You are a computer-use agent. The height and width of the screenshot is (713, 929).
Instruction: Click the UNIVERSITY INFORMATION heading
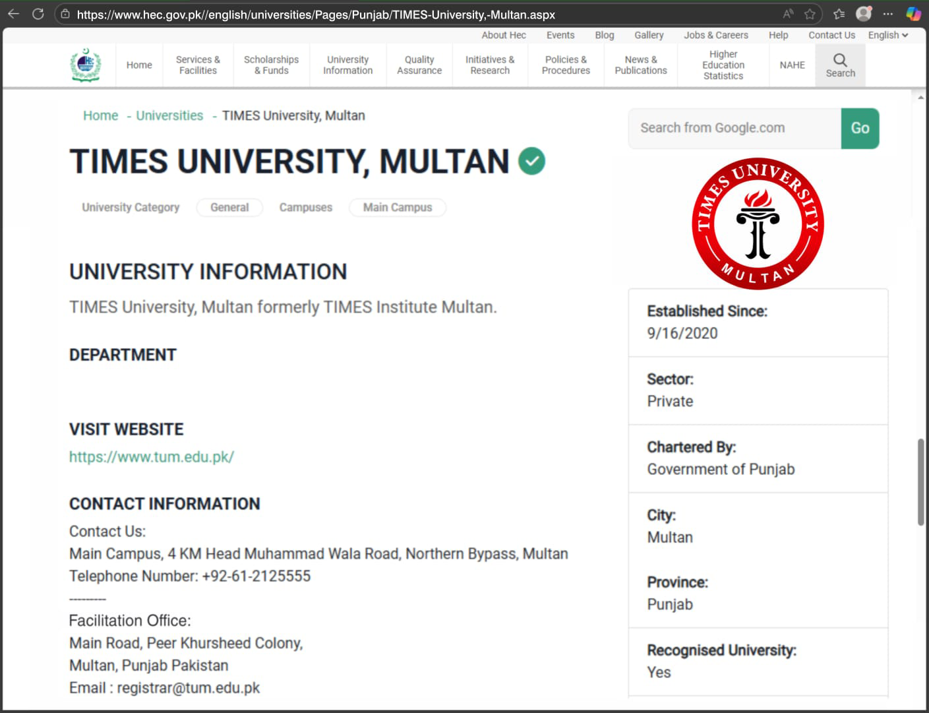pyautogui.click(x=208, y=271)
